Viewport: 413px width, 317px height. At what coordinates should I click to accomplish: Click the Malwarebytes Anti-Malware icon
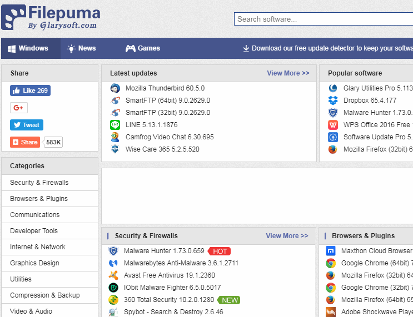(113, 263)
